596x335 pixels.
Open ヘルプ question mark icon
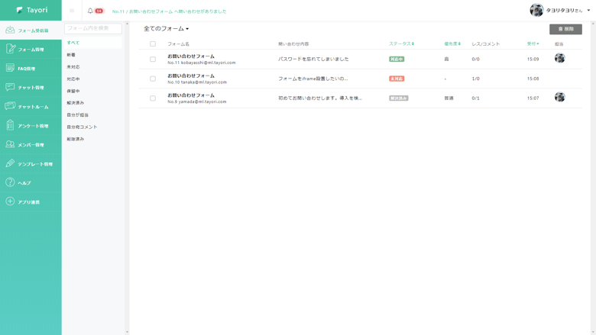click(x=10, y=182)
